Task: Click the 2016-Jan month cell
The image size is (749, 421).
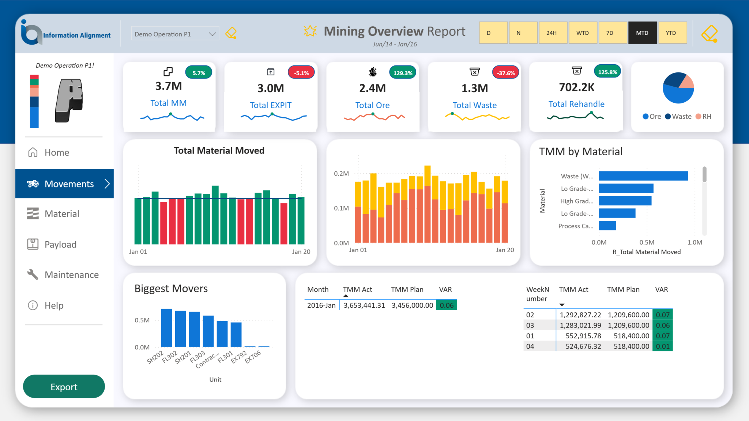Action: [321, 305]
